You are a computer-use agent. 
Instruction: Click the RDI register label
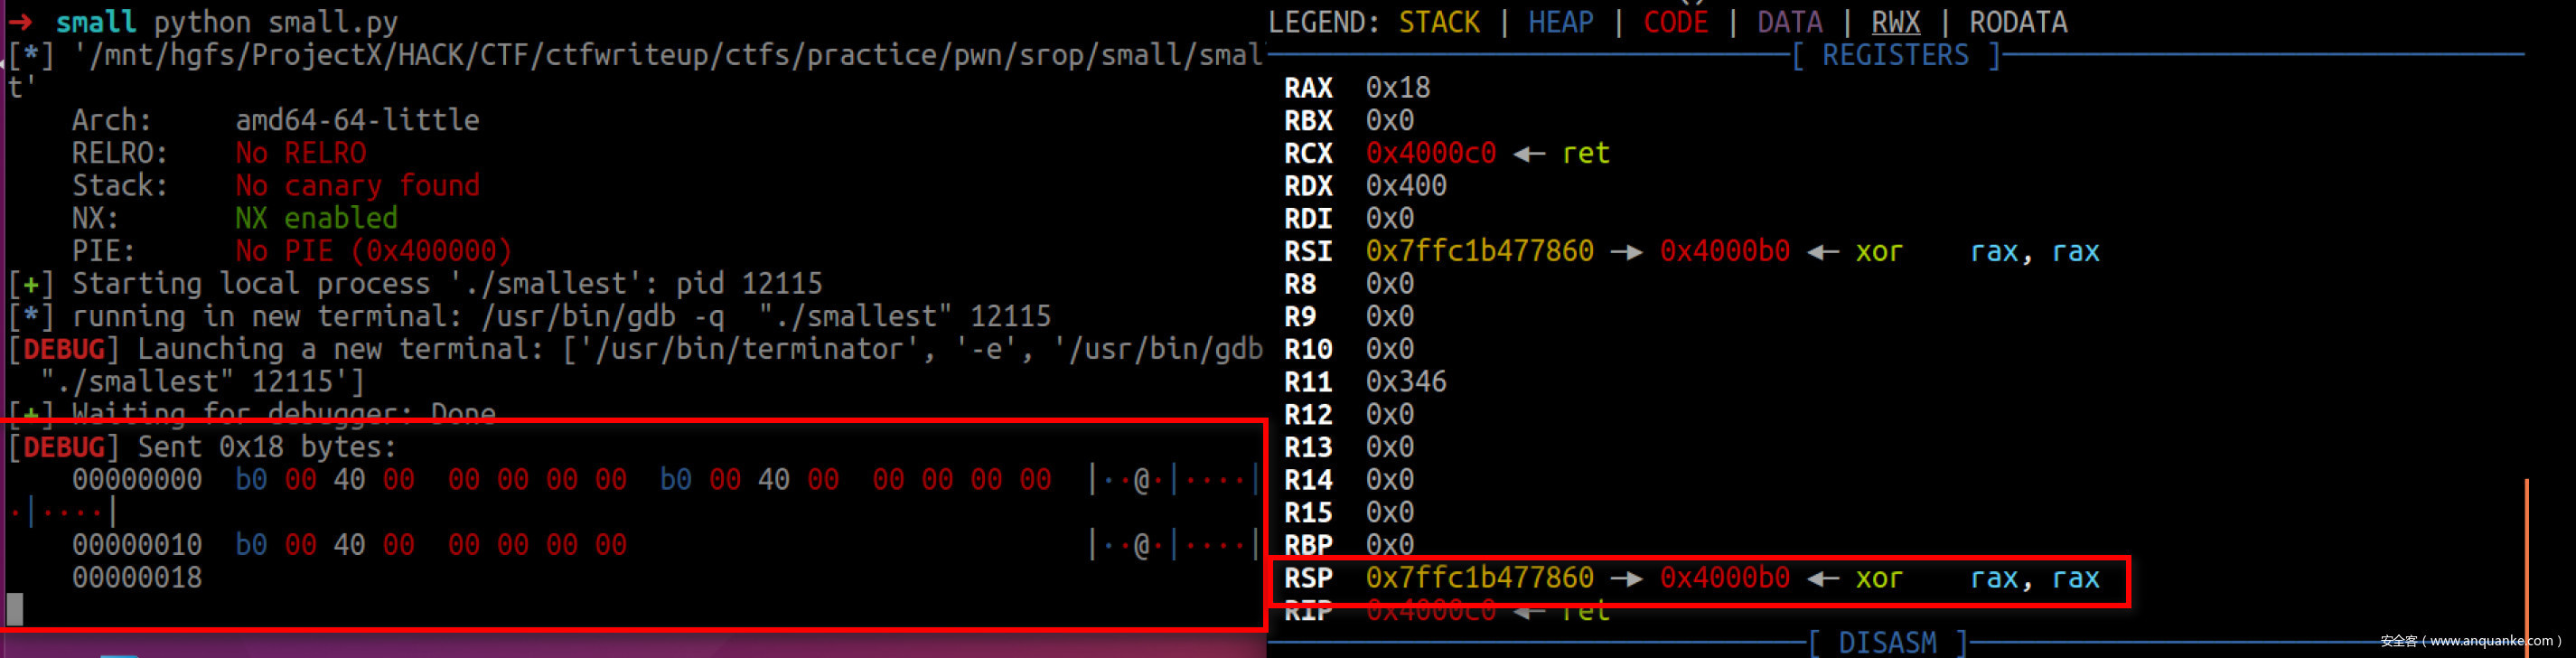point(1308,219)
